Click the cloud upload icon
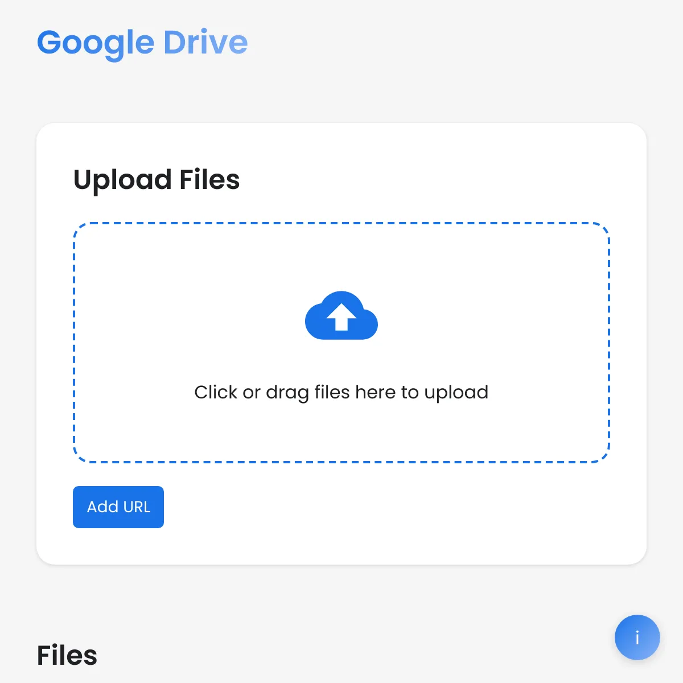This screenshot has height=683, width=683. (341, 315)
